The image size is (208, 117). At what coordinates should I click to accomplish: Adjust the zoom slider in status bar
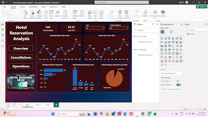click(x=185, y=109)
